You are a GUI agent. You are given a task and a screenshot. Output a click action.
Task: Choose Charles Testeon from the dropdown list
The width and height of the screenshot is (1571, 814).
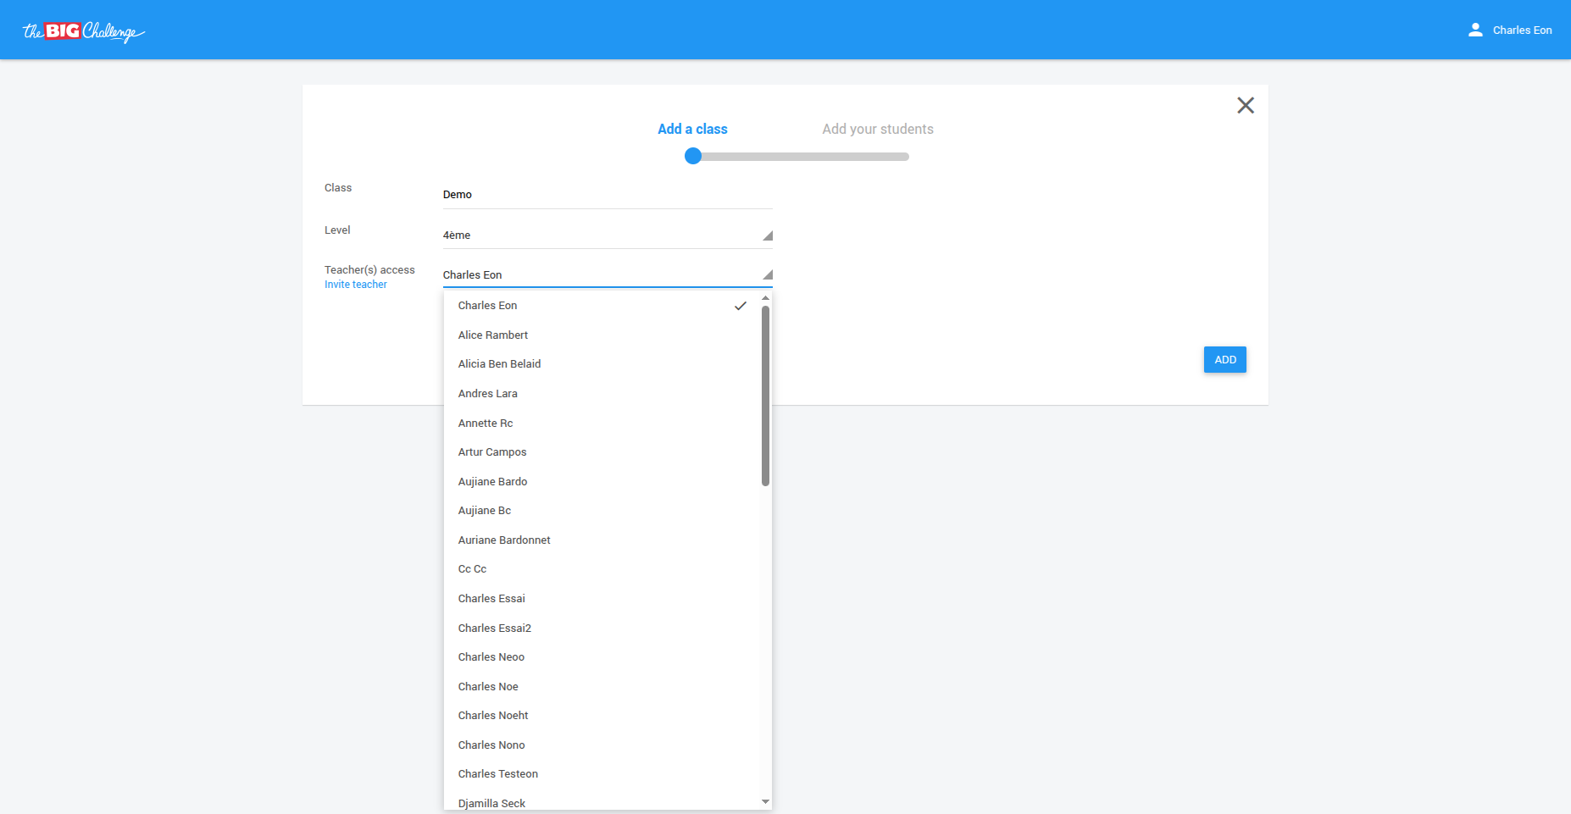pos(498,773)
